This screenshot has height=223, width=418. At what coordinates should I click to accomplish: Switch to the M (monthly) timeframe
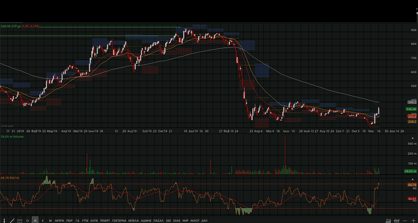click(50, 221)
